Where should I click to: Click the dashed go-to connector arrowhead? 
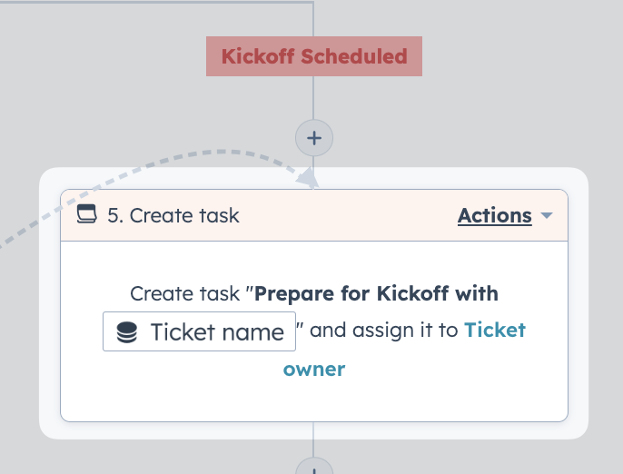[x=309, y=177]
